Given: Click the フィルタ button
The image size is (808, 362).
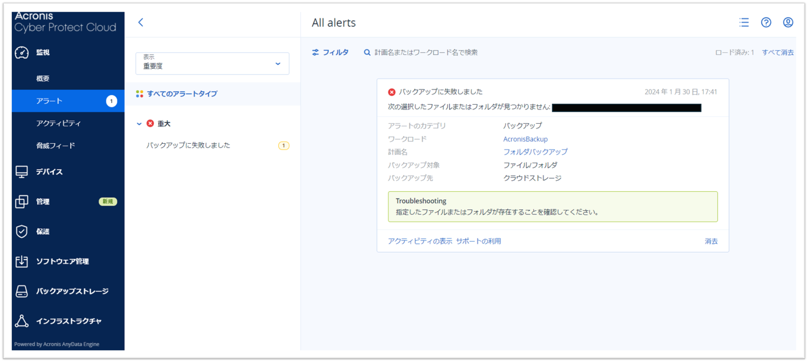Looking at the screenshot, I should (x=331, y=52).
